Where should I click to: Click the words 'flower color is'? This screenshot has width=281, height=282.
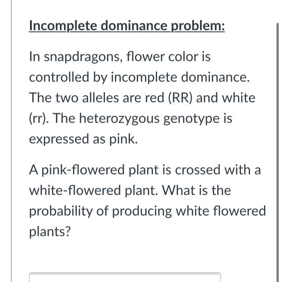[169, 57]
